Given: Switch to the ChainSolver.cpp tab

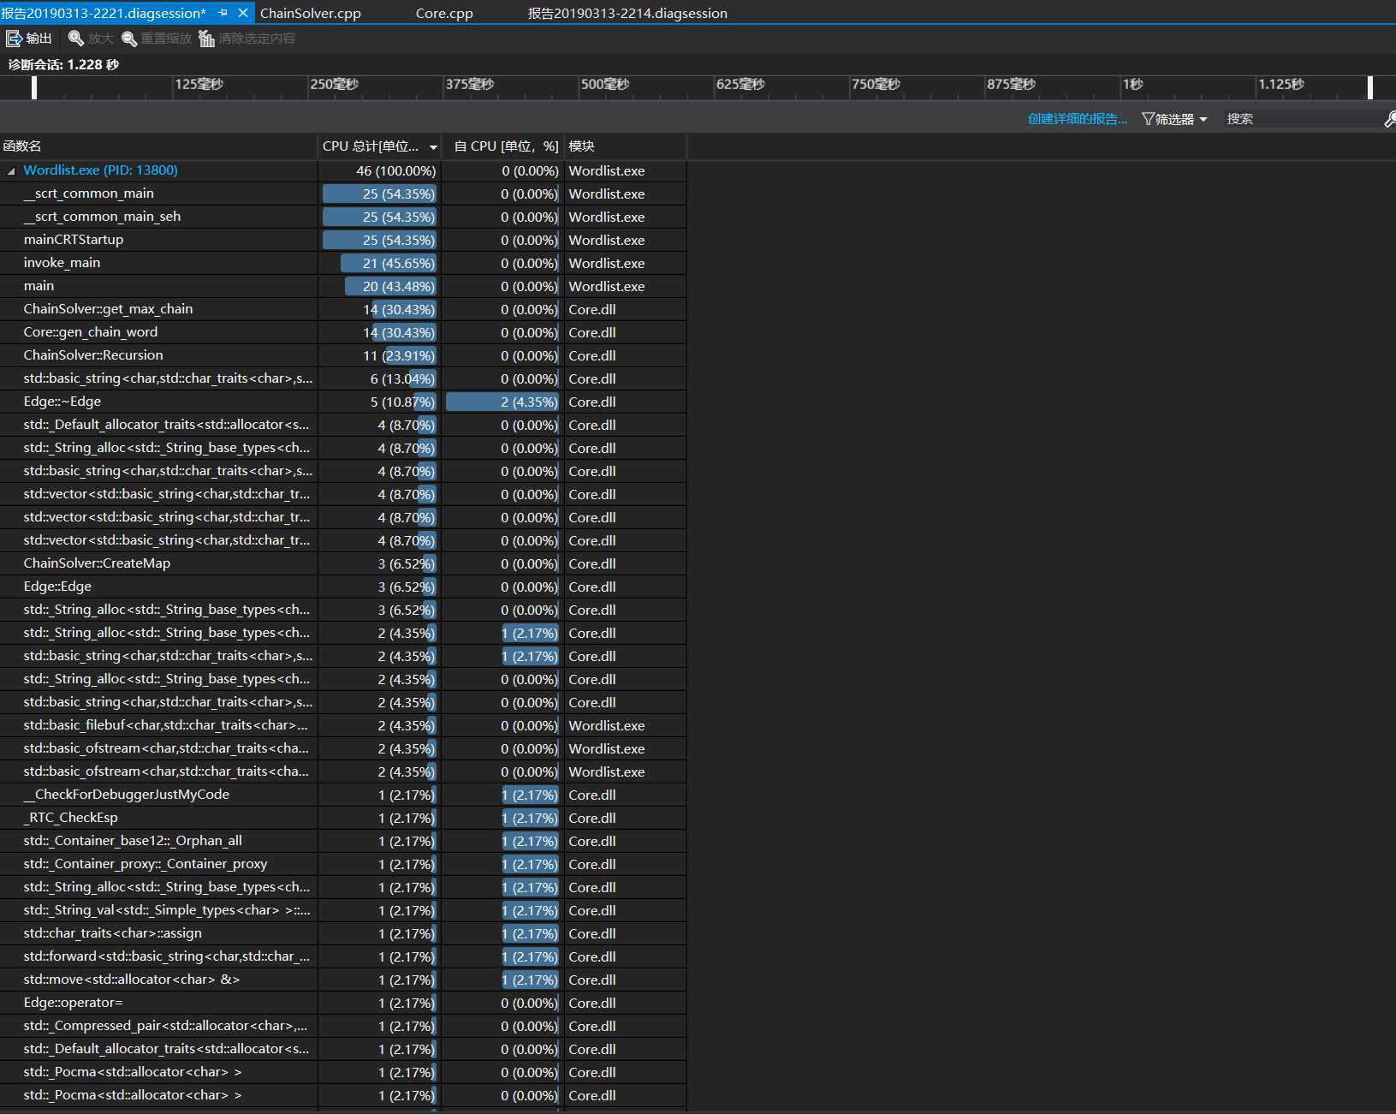Looking at the screenshot, I should pos(310,13).
